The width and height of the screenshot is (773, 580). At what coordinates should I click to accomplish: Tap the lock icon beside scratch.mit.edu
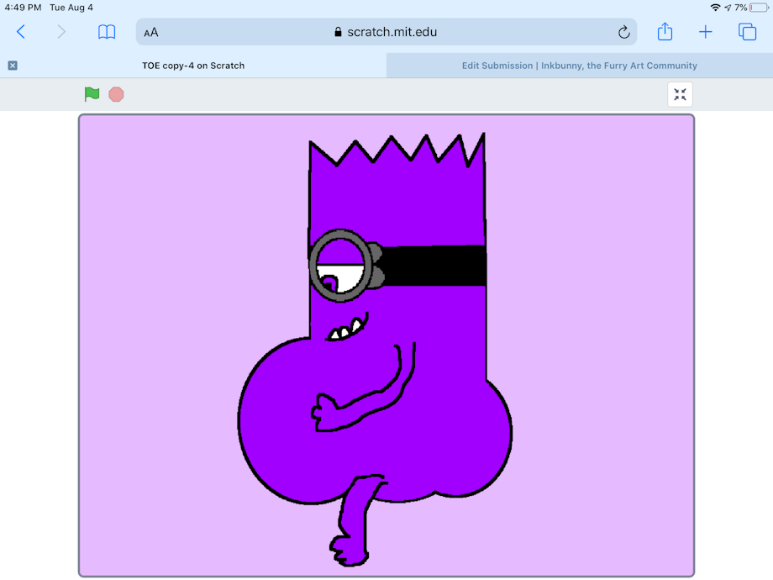pos(338,32)
